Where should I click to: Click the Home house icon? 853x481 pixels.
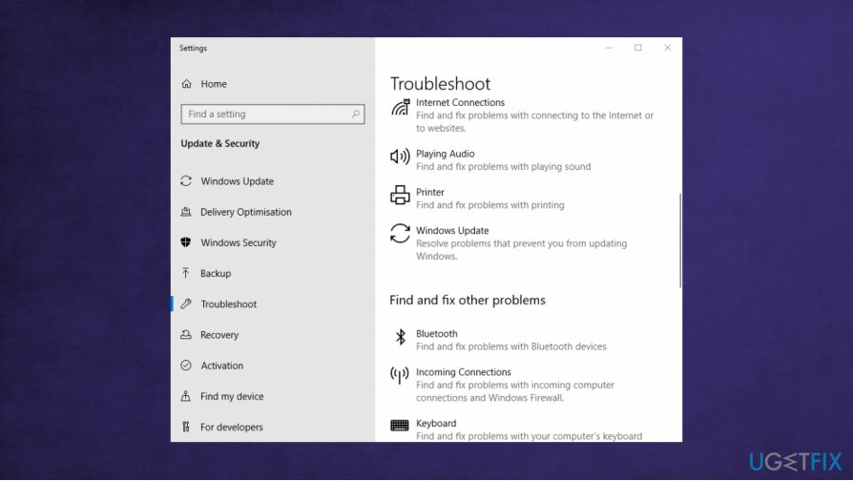(187, 84)
